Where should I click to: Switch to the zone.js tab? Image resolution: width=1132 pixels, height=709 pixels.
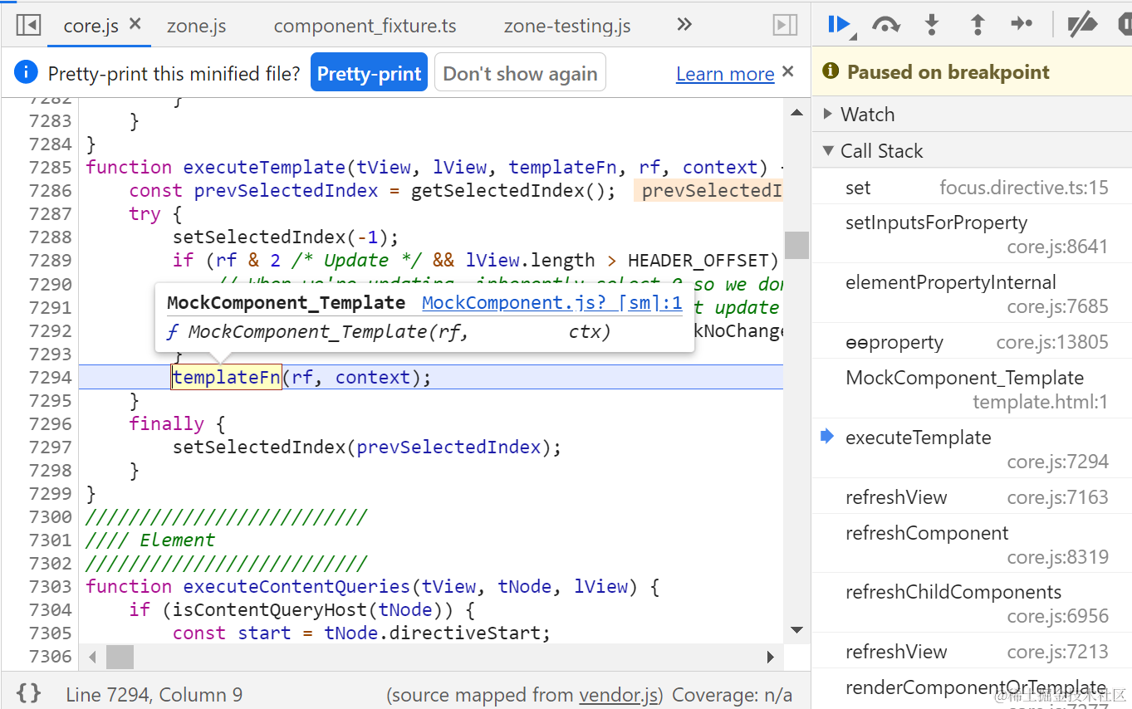coord(197,26)
